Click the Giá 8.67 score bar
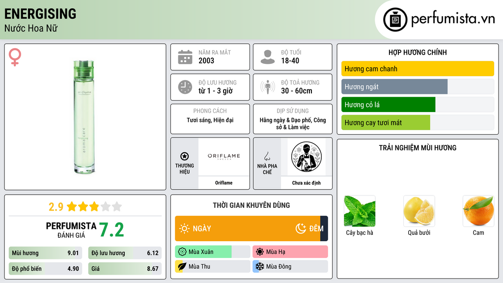The width and height of the screenshot is (503, 283). coord(125,269)
